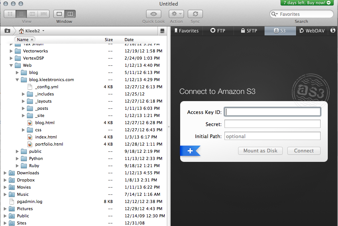The width and height of the screenshot is (338, 226).
Task: Expand the VertexDSP folder
Action: pyautogui.click(x=11, y=58)
